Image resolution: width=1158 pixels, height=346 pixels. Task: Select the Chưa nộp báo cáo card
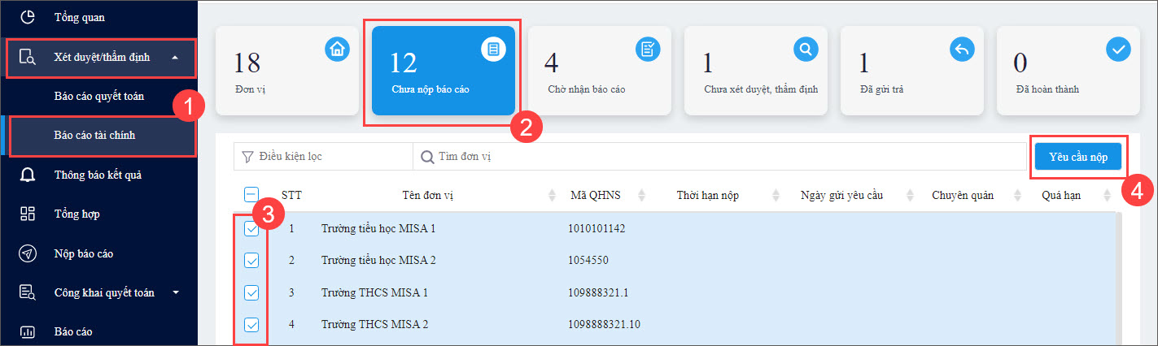click(x=444, y=70)
